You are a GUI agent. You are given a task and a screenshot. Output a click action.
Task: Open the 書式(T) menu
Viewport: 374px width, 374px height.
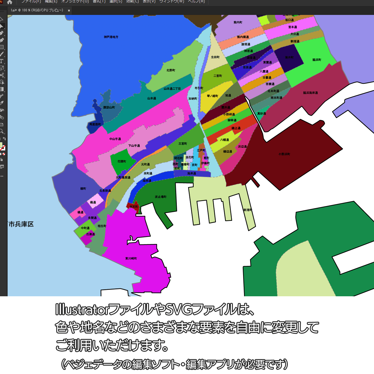pyautogui.click(x=99, y=1)
